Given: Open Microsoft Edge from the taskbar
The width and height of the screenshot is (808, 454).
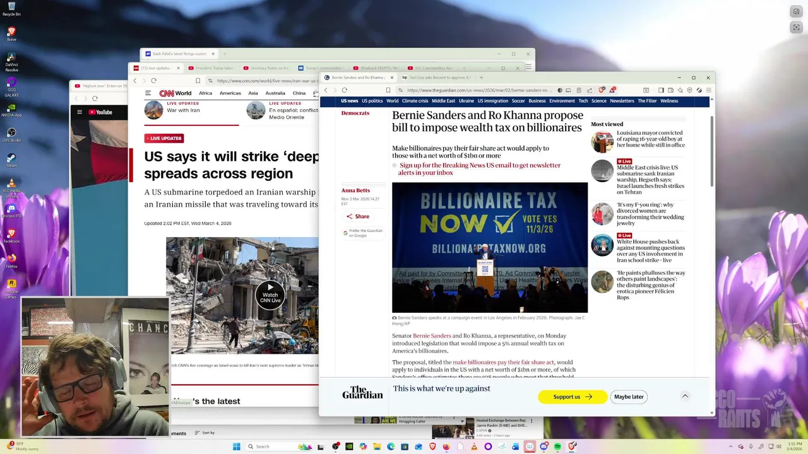Looking at the screenshot, I should [x=391, y=446].
